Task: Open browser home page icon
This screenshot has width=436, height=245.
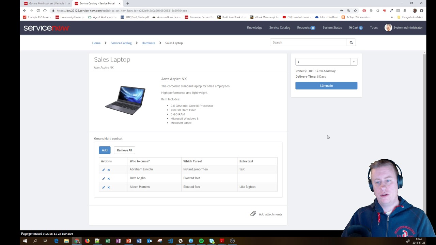Action: coord(45,11)
